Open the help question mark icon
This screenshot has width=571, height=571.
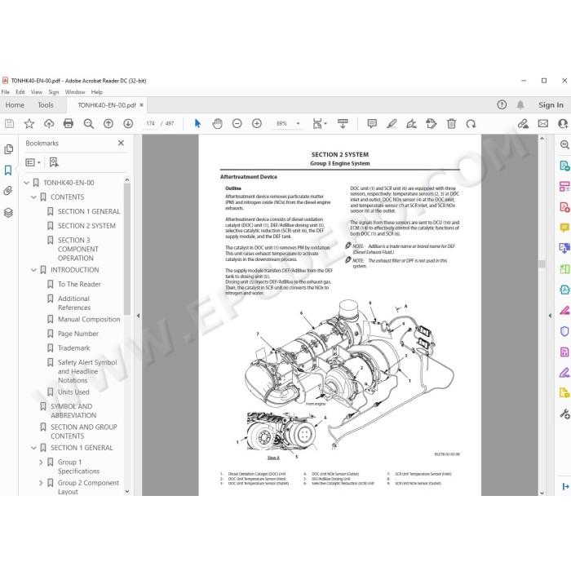502,105
